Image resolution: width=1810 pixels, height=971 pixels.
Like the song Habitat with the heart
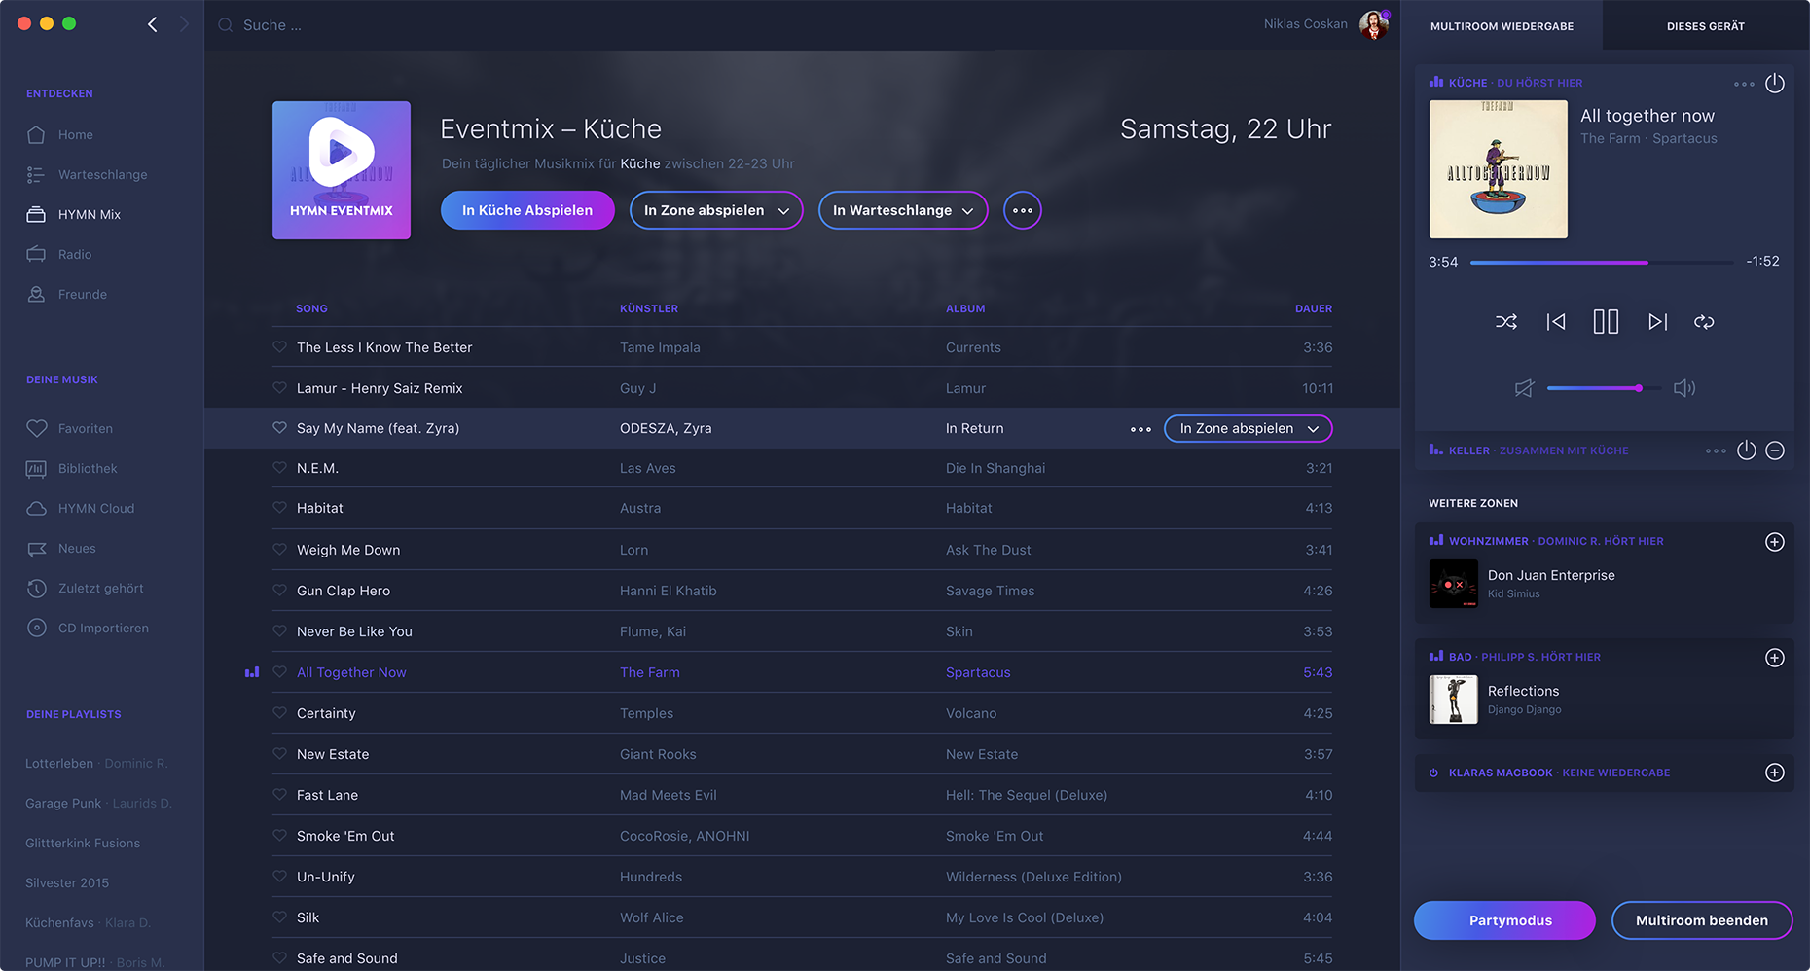pyautogui.click(x=279, y=508)
